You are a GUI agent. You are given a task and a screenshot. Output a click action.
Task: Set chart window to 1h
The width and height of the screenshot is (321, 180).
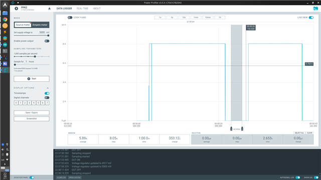click(220, 17)
